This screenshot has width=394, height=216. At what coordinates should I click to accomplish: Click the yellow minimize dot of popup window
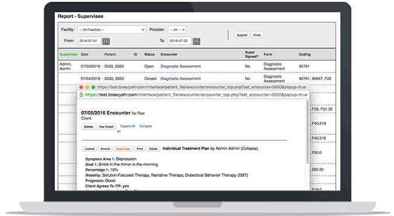point(87,87)
